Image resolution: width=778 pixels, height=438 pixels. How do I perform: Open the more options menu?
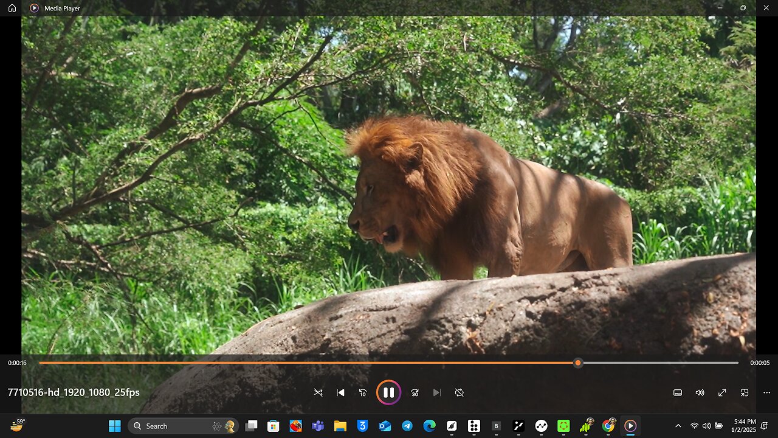coord(766,392)
